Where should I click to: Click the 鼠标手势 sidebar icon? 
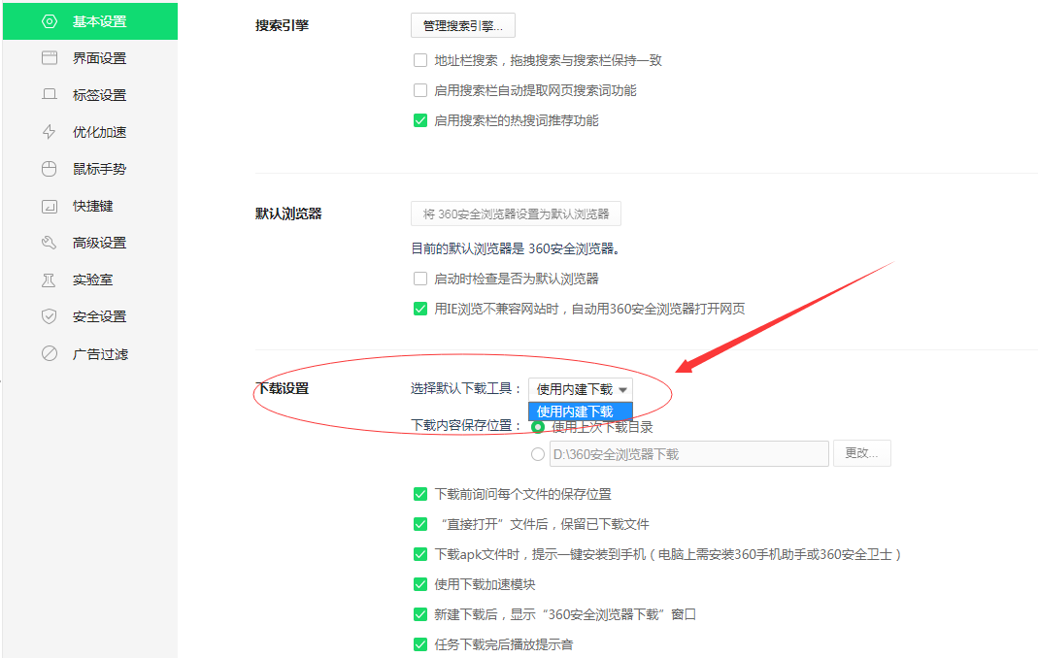tap(49, 168)
